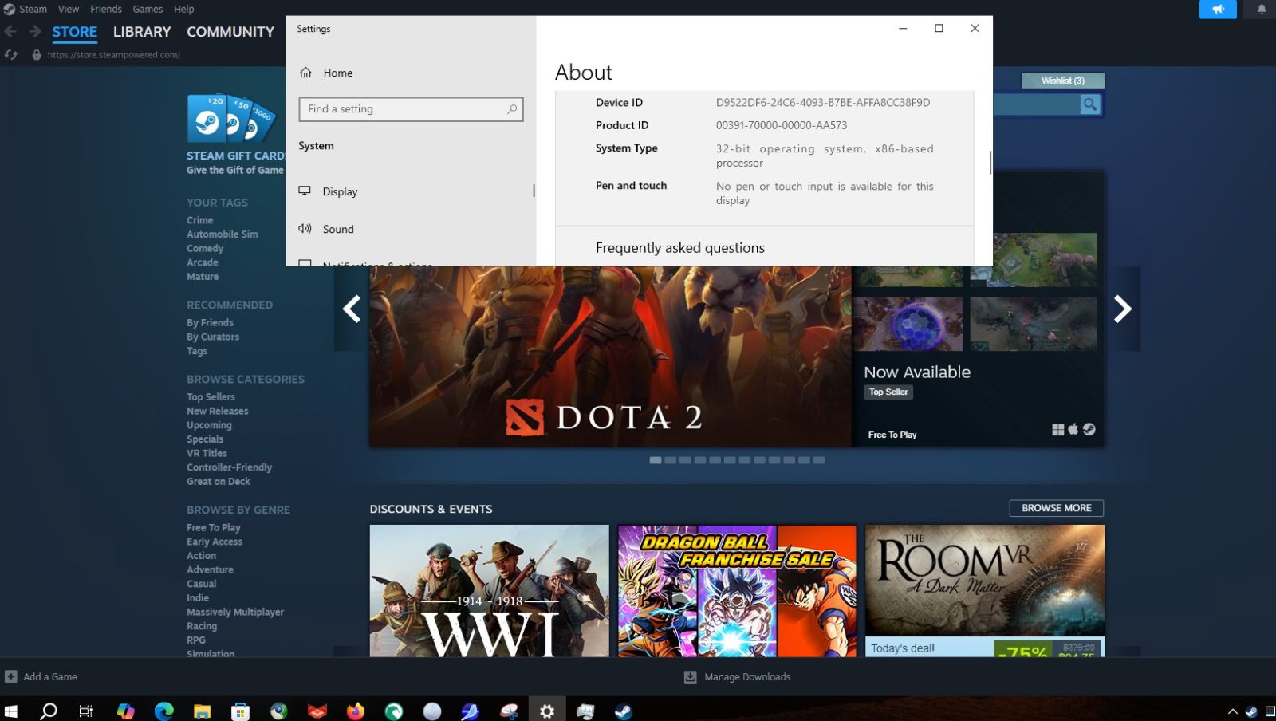Screen dimensions: 1276x721
Task: Open Firefox from the taskbar
Action: (355, 711)
